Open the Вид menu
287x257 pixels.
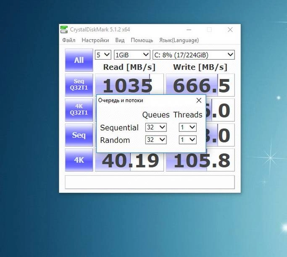(x=120, y=40)
